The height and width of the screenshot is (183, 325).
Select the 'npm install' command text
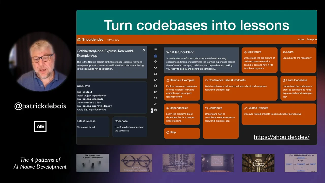coord(85,92)
